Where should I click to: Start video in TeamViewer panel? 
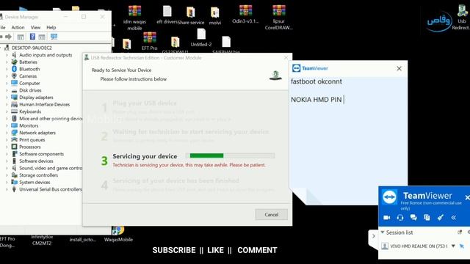pyautogui.click(x=387, y=217)
